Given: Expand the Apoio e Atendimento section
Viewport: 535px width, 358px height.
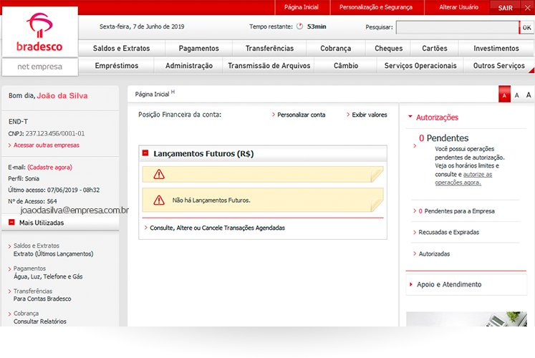Looking at the screenshot, I should point(410,284).
